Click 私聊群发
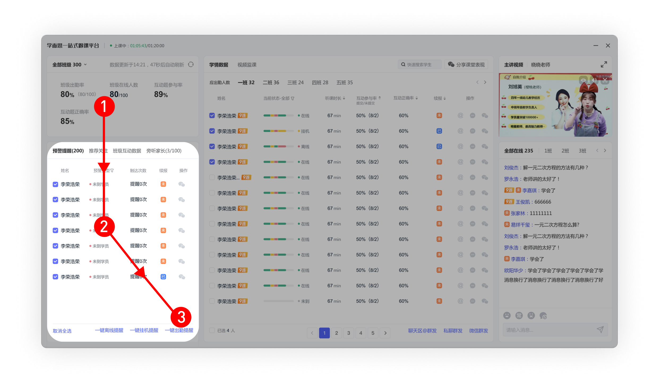Image resolution: width=652 pixels, height=382 pixels. [453, 331]
